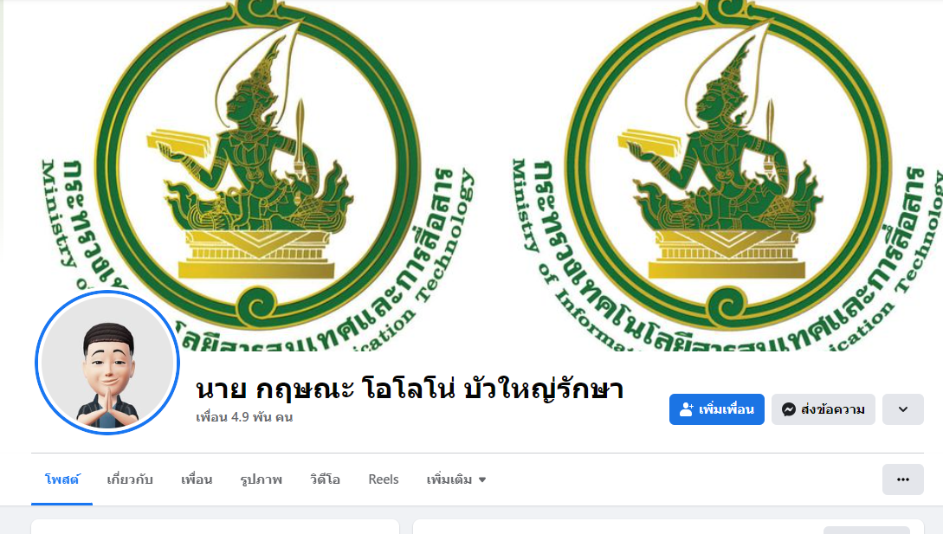Click the add-friend person-plus icon
This screenshot has width=943, height=534.
[686, 409]
